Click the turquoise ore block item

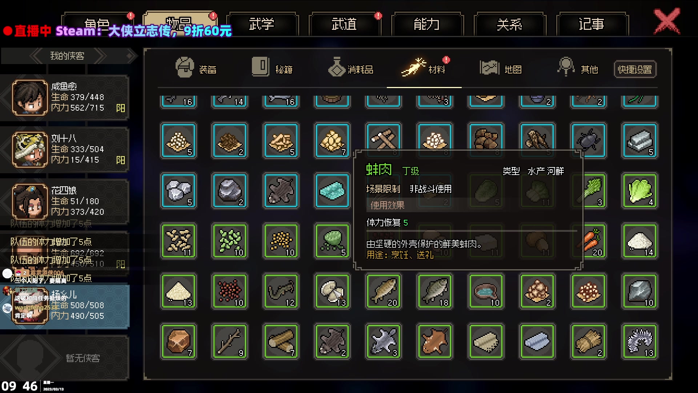coord(332,191)
